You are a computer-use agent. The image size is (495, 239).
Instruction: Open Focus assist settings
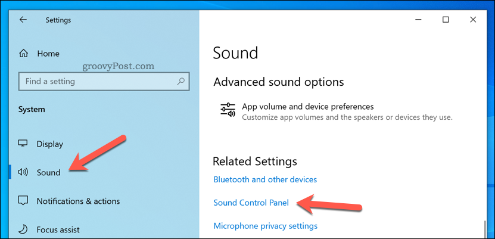tap(58, 229)
